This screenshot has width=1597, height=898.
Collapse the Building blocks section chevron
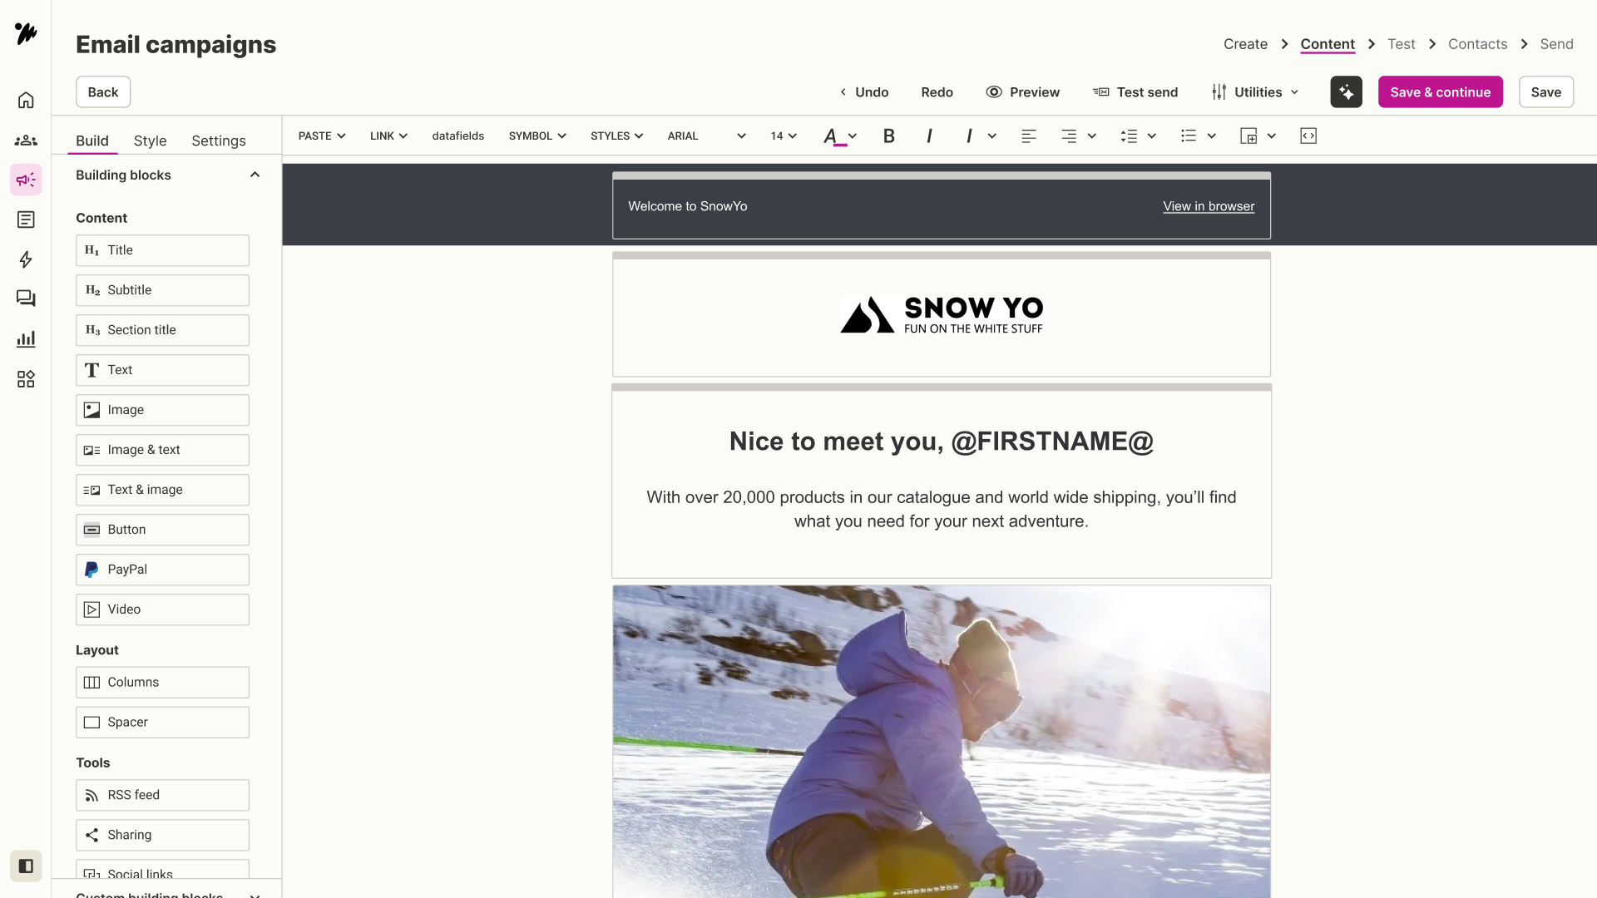coord(255,175)
